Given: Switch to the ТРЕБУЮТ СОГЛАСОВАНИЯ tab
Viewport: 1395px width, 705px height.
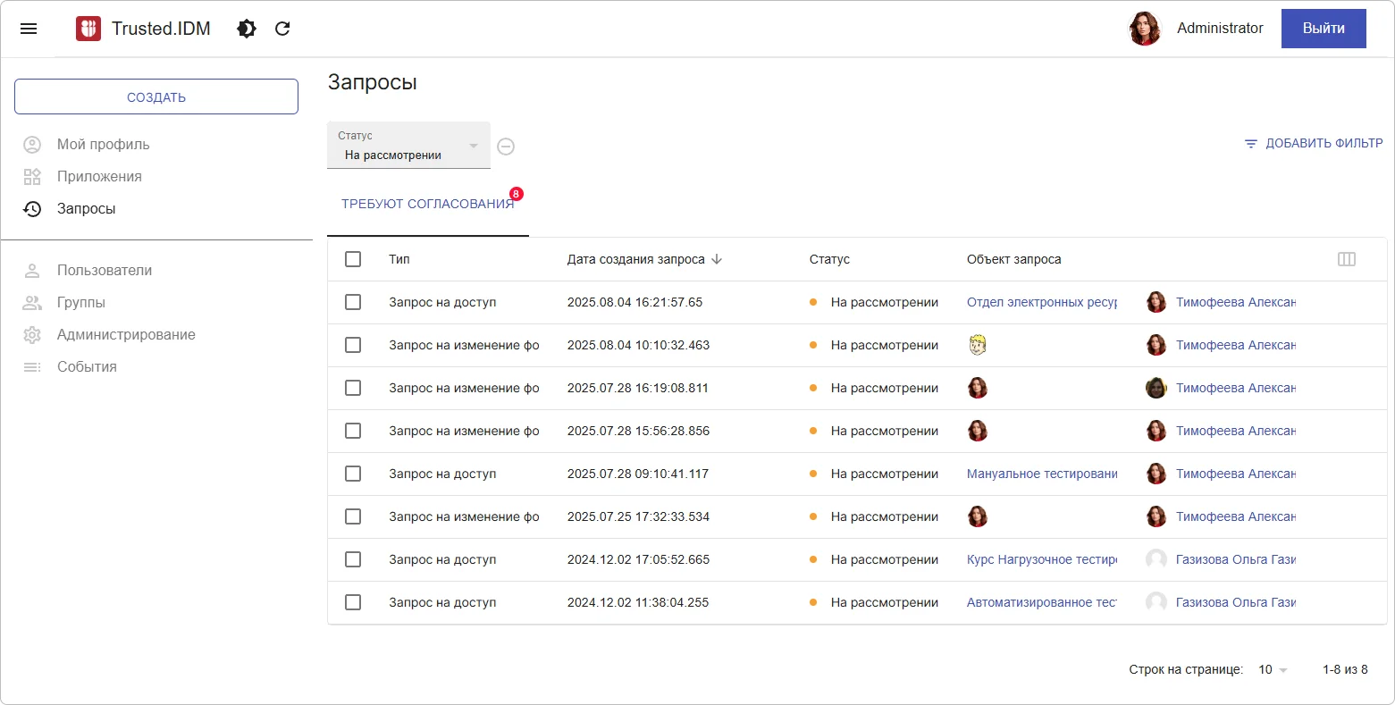Looking at the screenshot, I should pyautogui.click(x=427, y=204).
